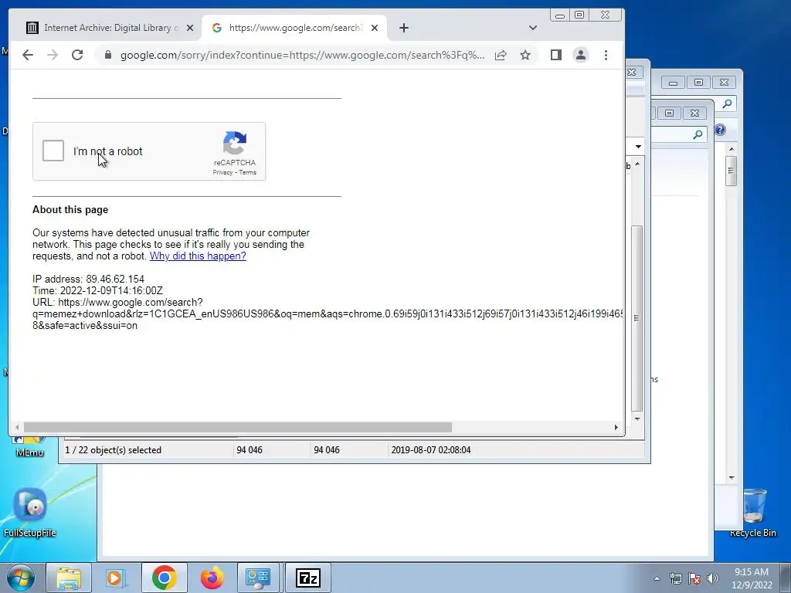Click the 7-Zip window's scroll-down arrow
Image resolution: width=791 pixels, height=593 pixels.
click(637, 418)
